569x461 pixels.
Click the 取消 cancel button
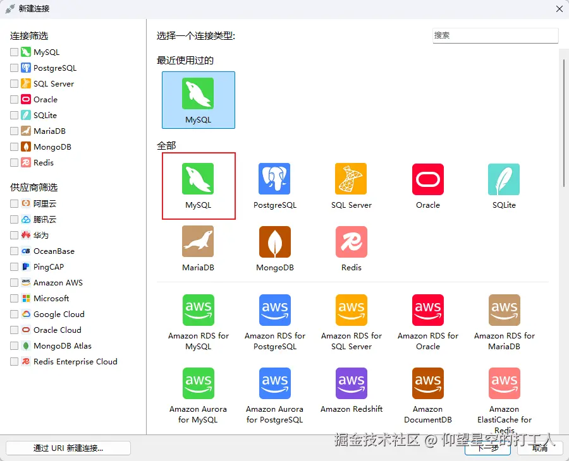point(540,448)
